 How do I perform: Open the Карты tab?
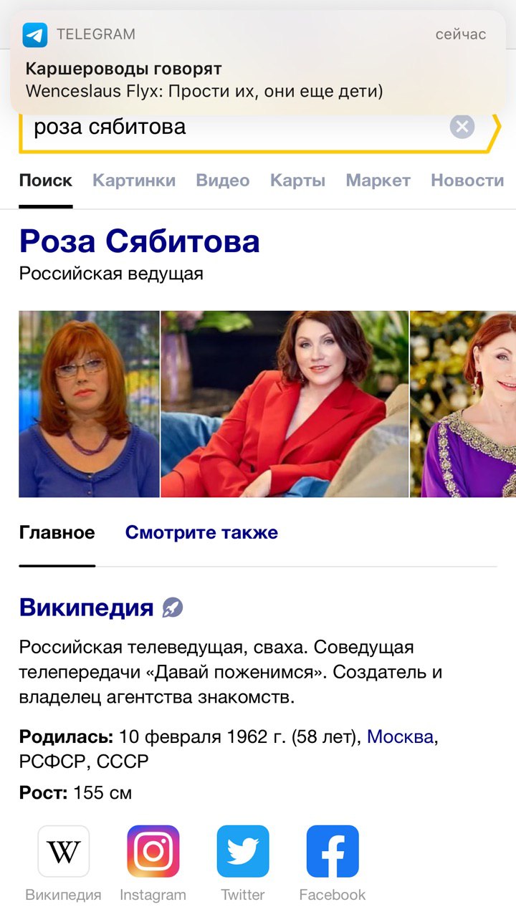click(297, 181)
